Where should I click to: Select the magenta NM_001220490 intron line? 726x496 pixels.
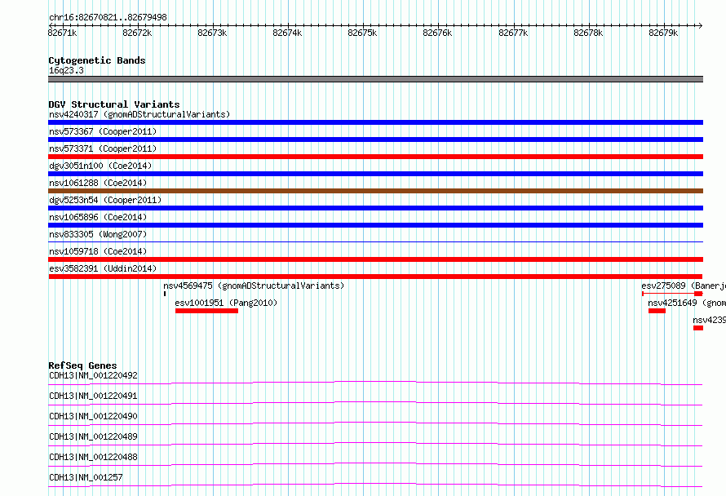click(x=375, y=423)
